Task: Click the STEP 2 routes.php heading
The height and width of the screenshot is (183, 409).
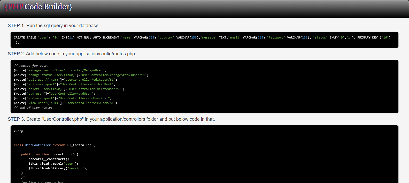Action: 72,54
